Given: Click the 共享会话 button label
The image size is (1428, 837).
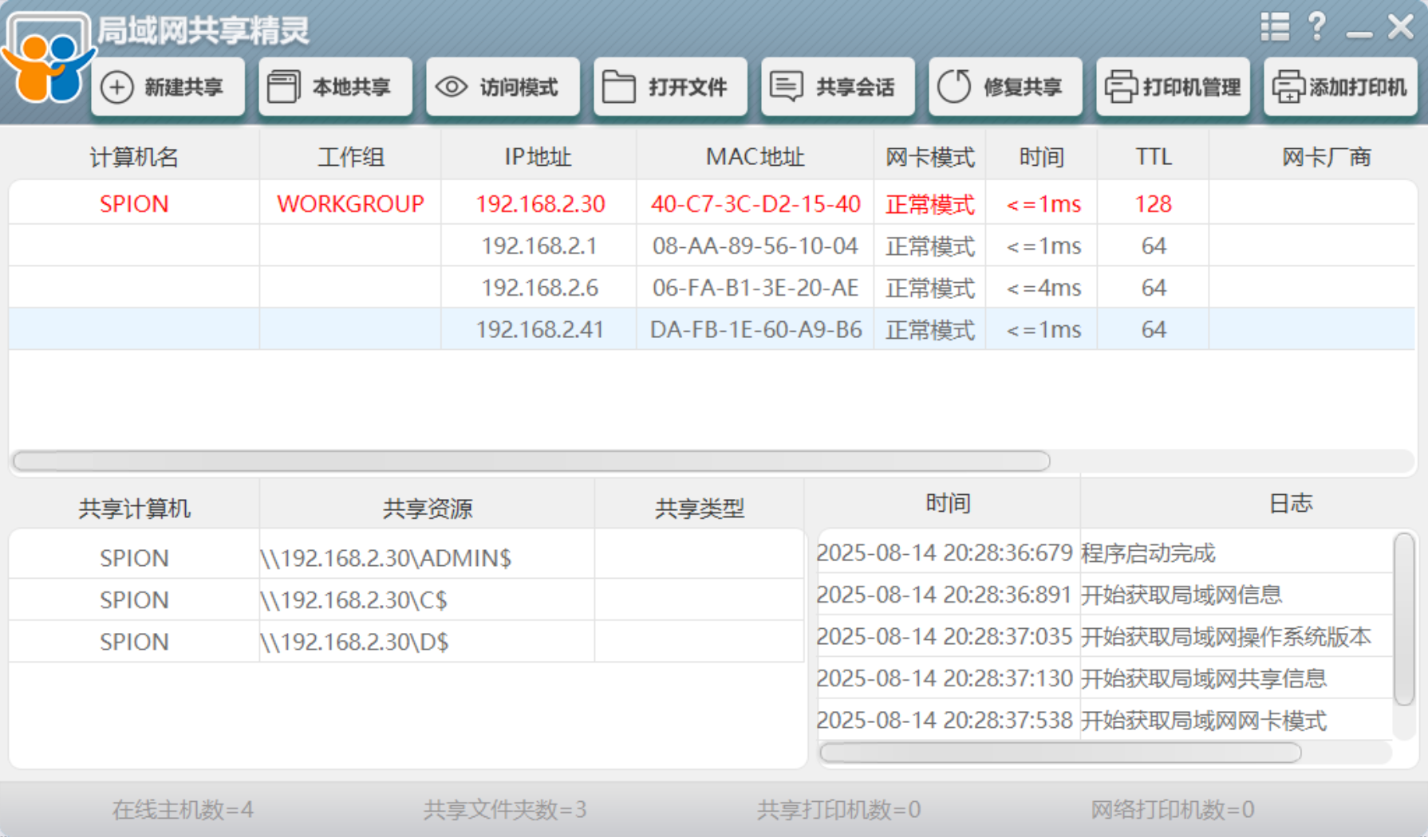Looking at the screenshot, I should (854, 87).
